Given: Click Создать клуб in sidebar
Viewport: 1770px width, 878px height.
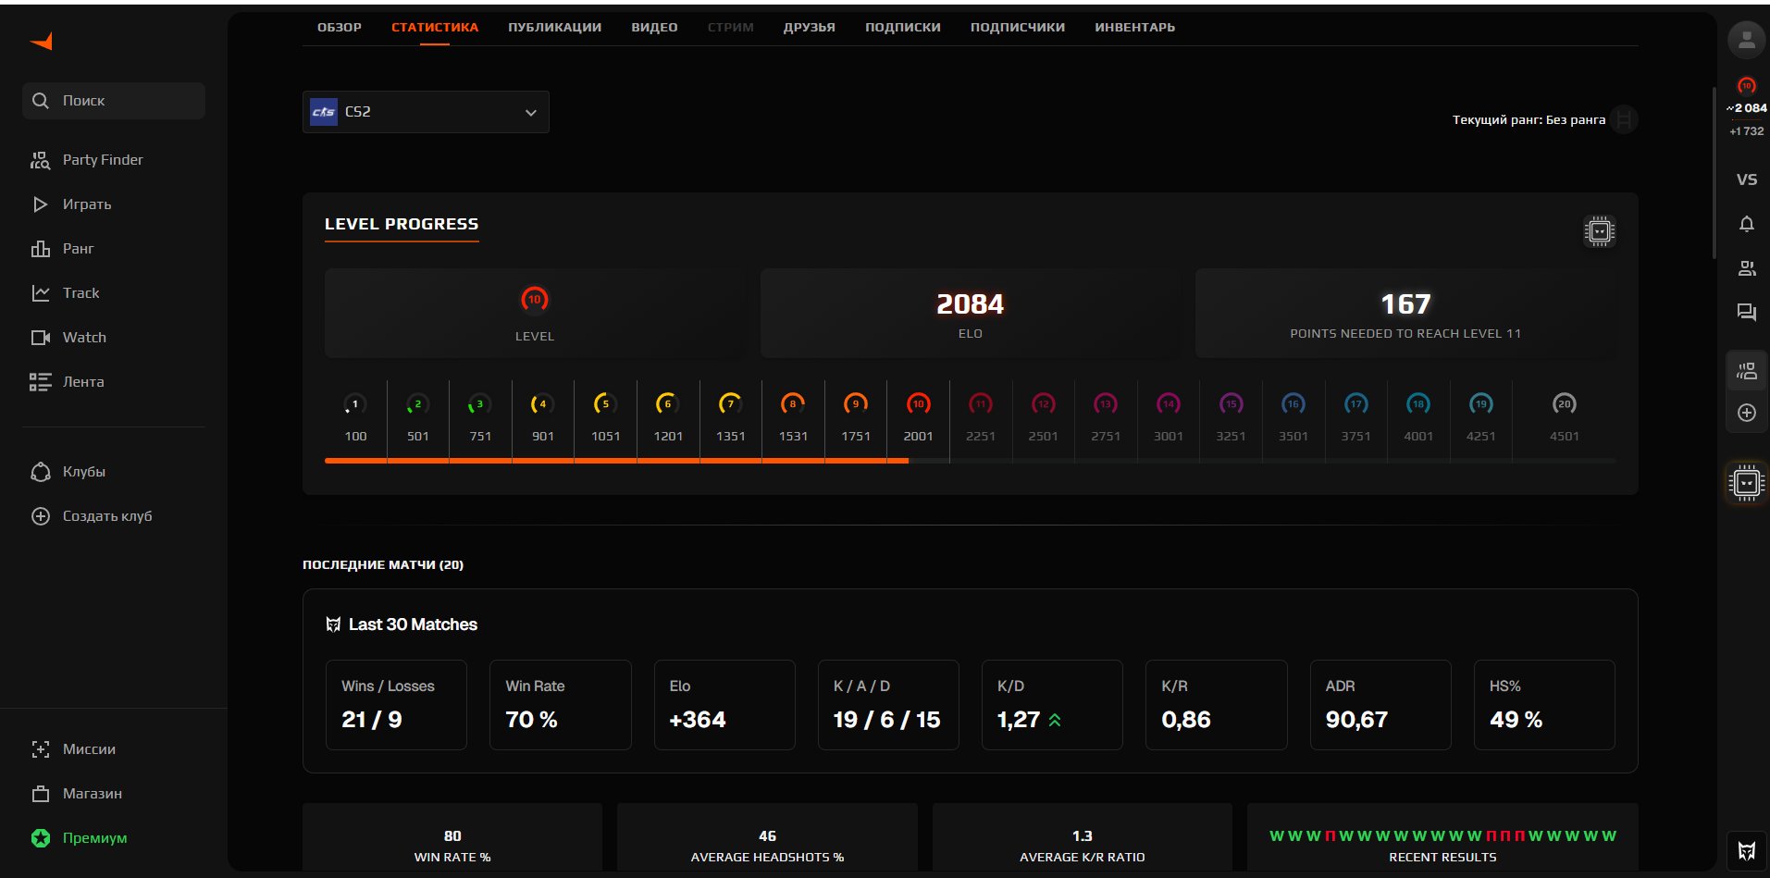Looking at the screenshot, I should (106, 516).
